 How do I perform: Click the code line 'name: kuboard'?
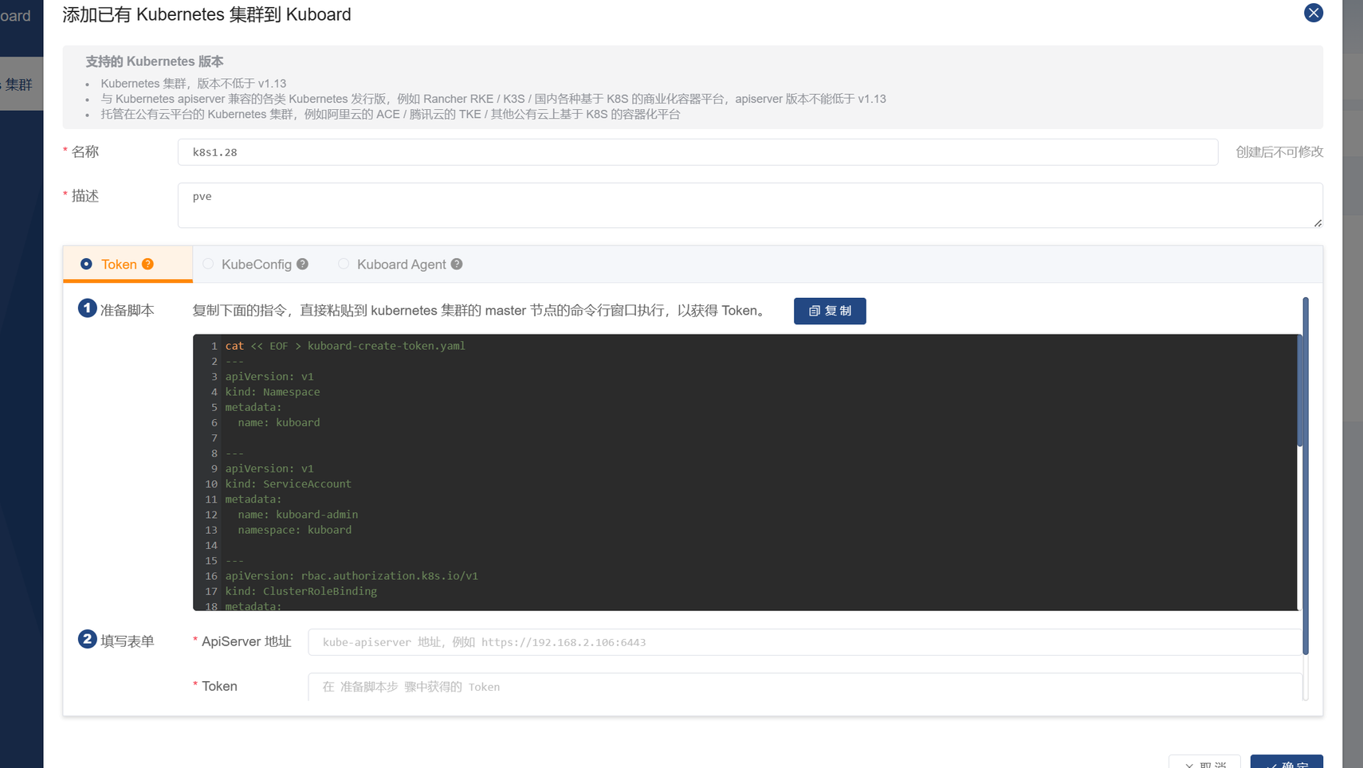(x=279, y=422)
